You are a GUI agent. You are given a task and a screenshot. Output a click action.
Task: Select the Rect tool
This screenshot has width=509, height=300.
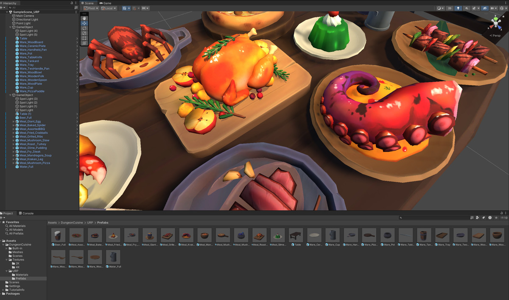pos(84,38)
